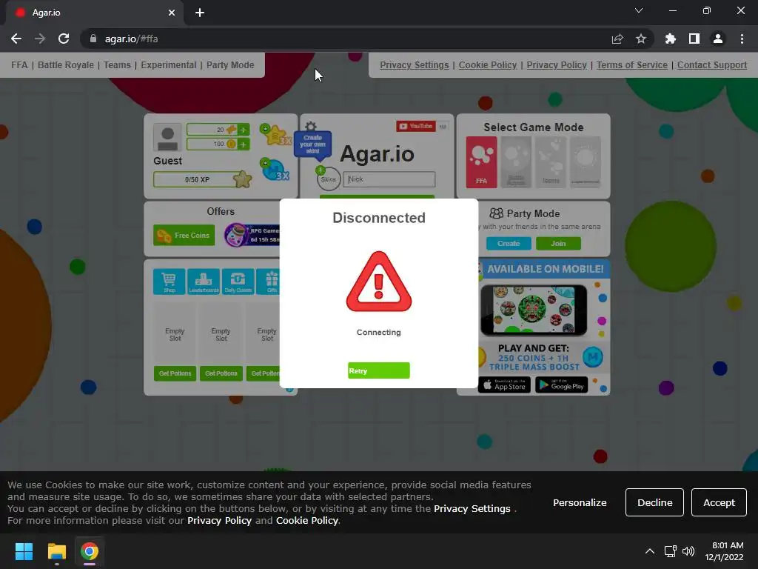Go back in browser history
Image resolution: width=758 pixels, height=569 pixels.
pos(16,39)
